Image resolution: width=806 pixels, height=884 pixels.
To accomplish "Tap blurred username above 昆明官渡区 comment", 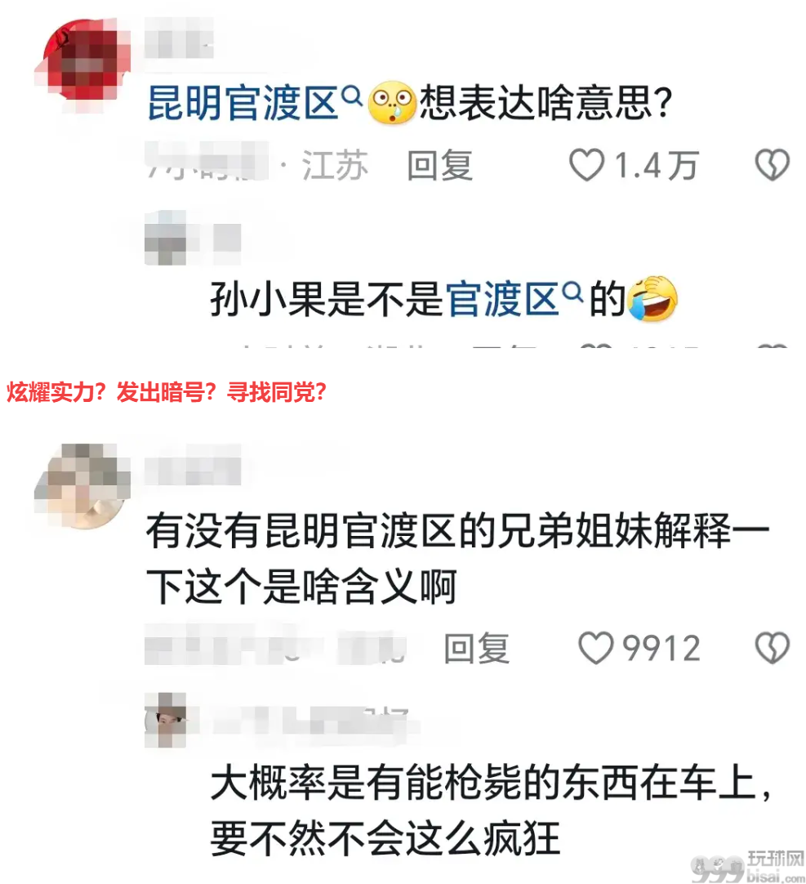I will 179,38.
